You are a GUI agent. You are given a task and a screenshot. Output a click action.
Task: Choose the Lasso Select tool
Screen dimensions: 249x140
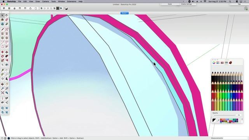7,15
